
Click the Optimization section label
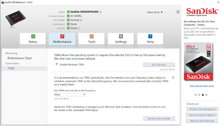[x=12, y=64]
